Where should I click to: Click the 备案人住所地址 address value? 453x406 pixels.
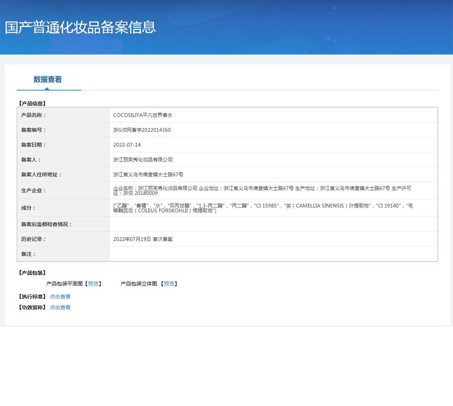coord(148,174)
